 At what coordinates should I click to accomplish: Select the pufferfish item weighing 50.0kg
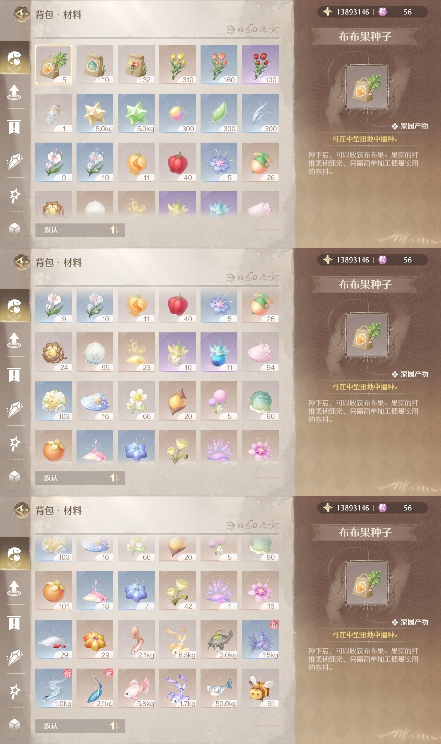219,688
